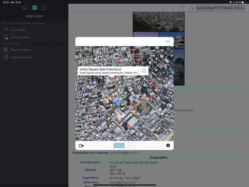
Task: Tap the battery indicator in status bar
Action: point(244,2)
